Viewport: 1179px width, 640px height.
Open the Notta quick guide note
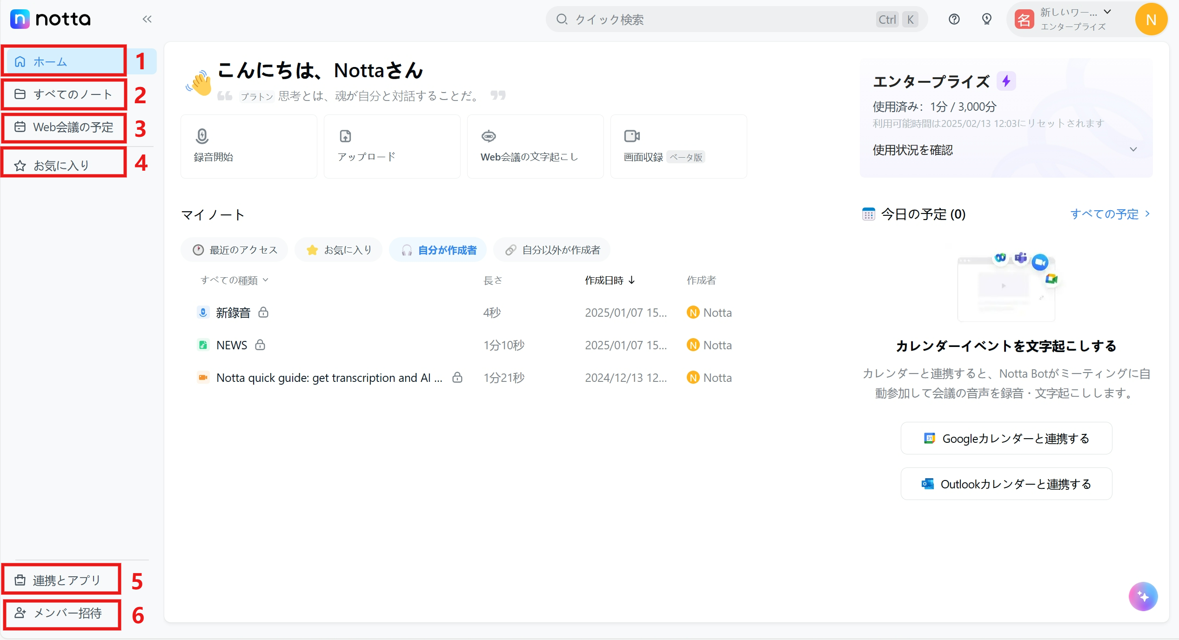point(329,378)
